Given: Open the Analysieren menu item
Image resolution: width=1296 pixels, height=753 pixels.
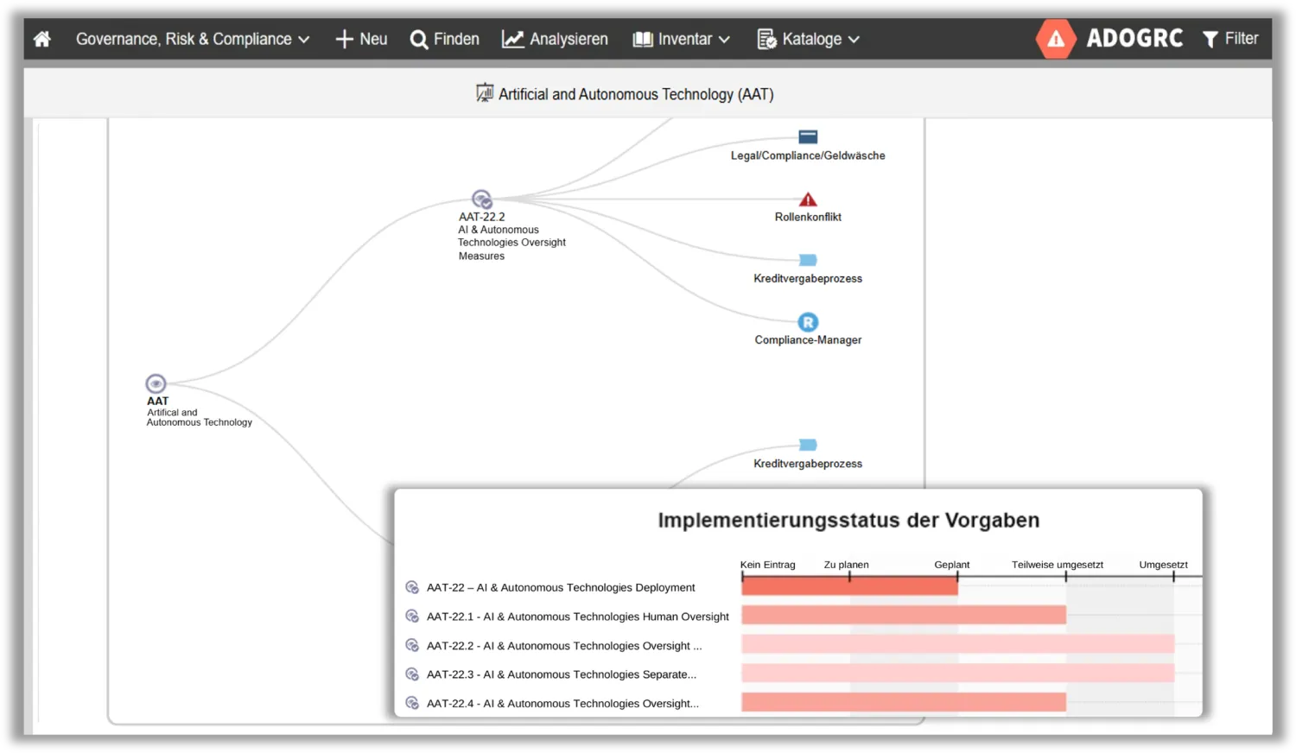Looking at the screenshot, I should [555, 39].
